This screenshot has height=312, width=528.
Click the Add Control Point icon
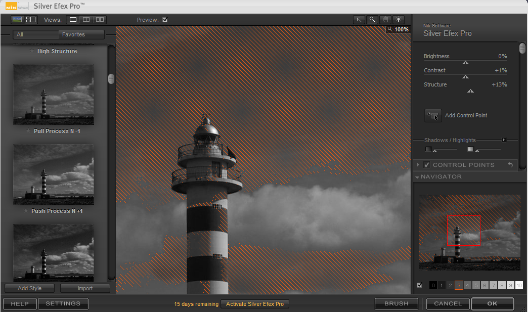pyautogui.click(x=433, y=116)
